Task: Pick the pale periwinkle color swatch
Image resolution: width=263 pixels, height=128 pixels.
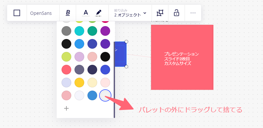Action: (x=66, y=83)
